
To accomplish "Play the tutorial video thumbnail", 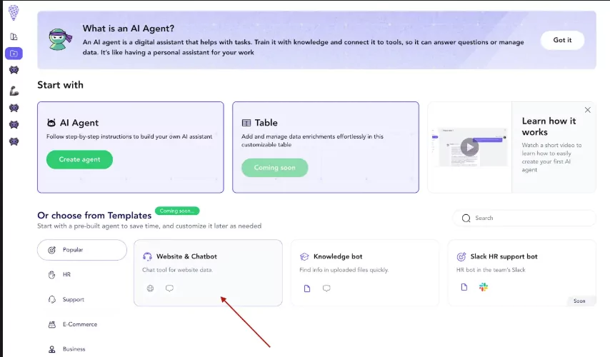I will [469, 148].
